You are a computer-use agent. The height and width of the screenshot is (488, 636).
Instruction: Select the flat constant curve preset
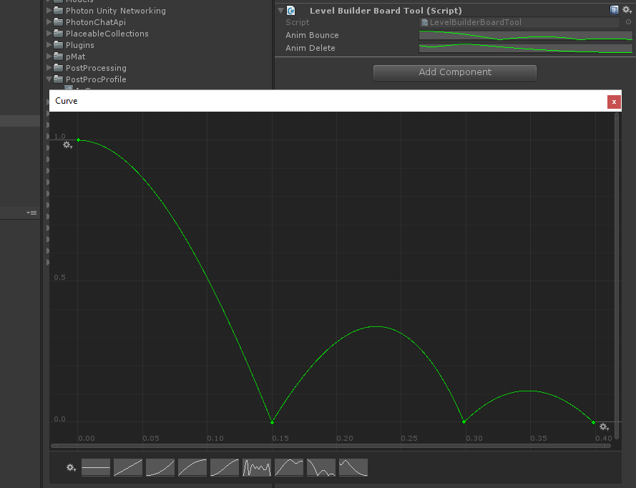pos(96,468)
